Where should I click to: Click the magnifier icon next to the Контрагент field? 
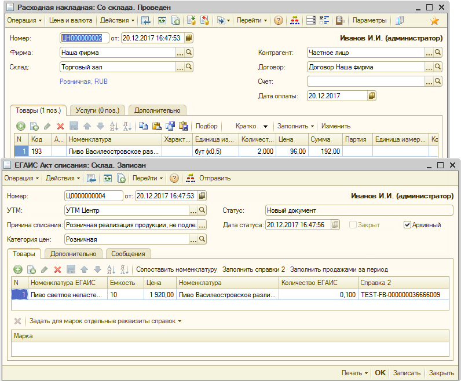click(x=438, y=53)
